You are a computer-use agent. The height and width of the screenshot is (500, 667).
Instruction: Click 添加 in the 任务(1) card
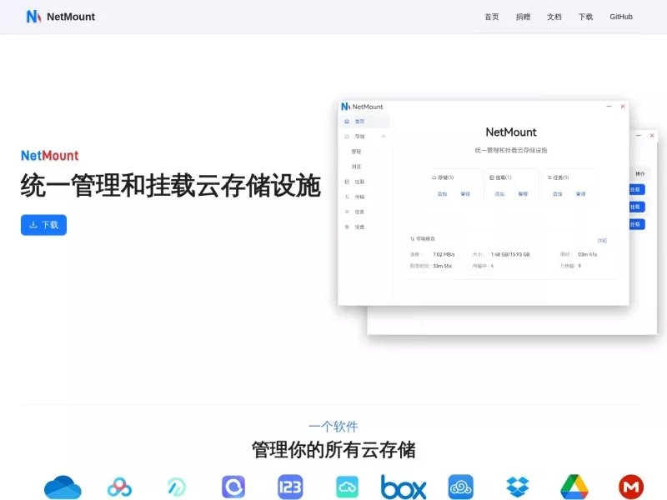558,194
